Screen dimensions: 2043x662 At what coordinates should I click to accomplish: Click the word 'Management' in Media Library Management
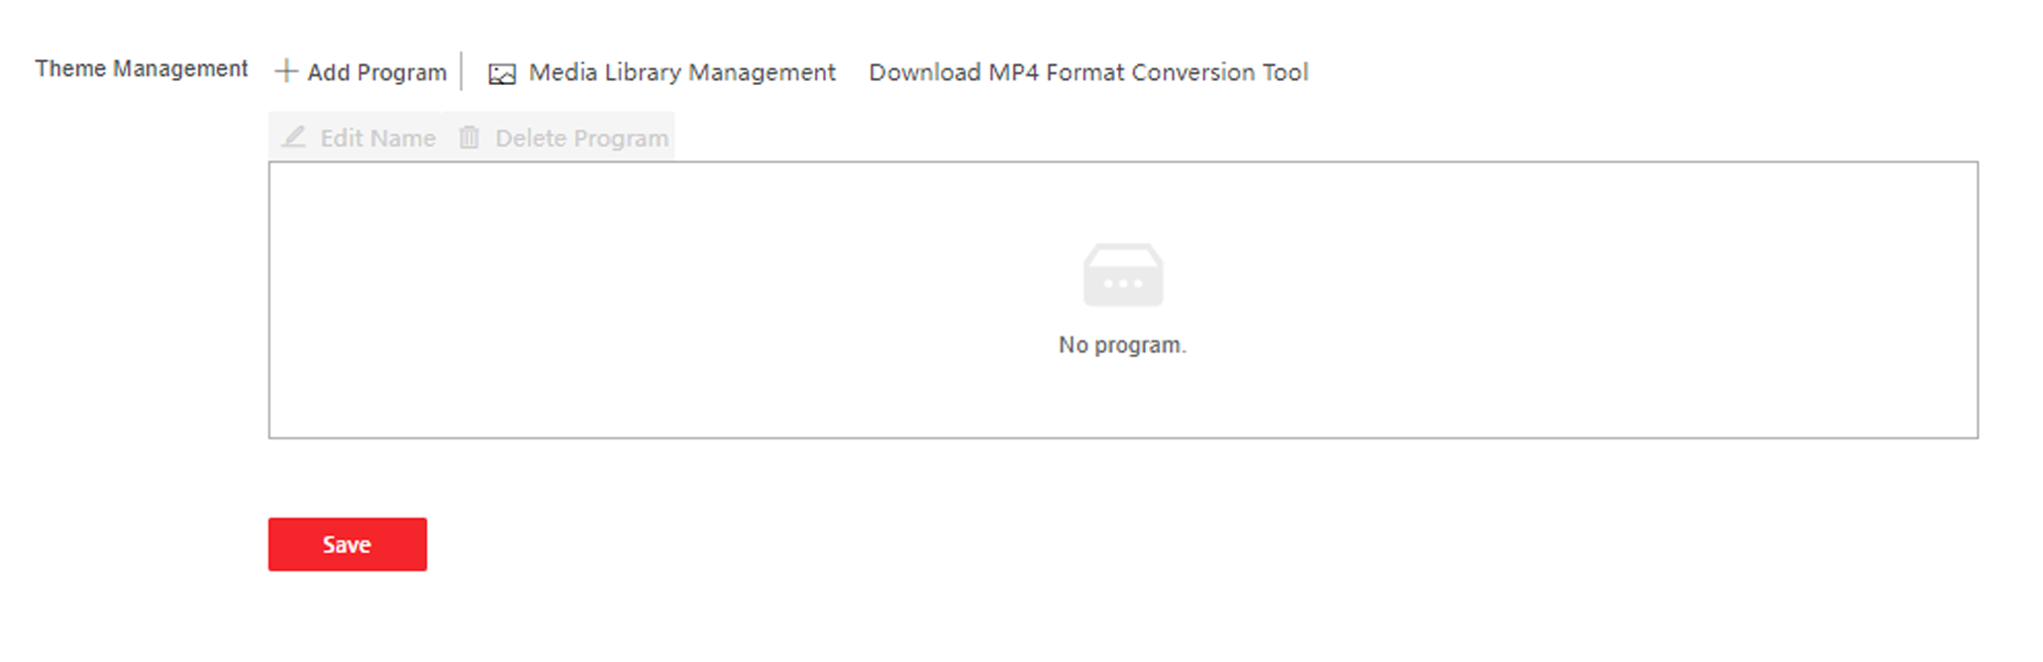coord(763,72)
